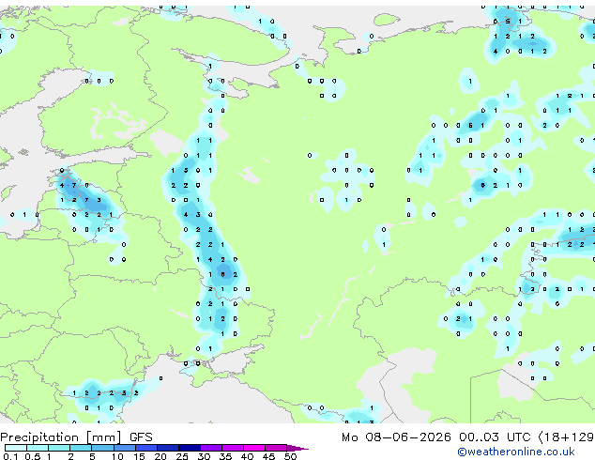This screenshot has height=460, width=595.
Task: Click the 20–25 mm dark blue swatch
Action: tap(167, 448)
